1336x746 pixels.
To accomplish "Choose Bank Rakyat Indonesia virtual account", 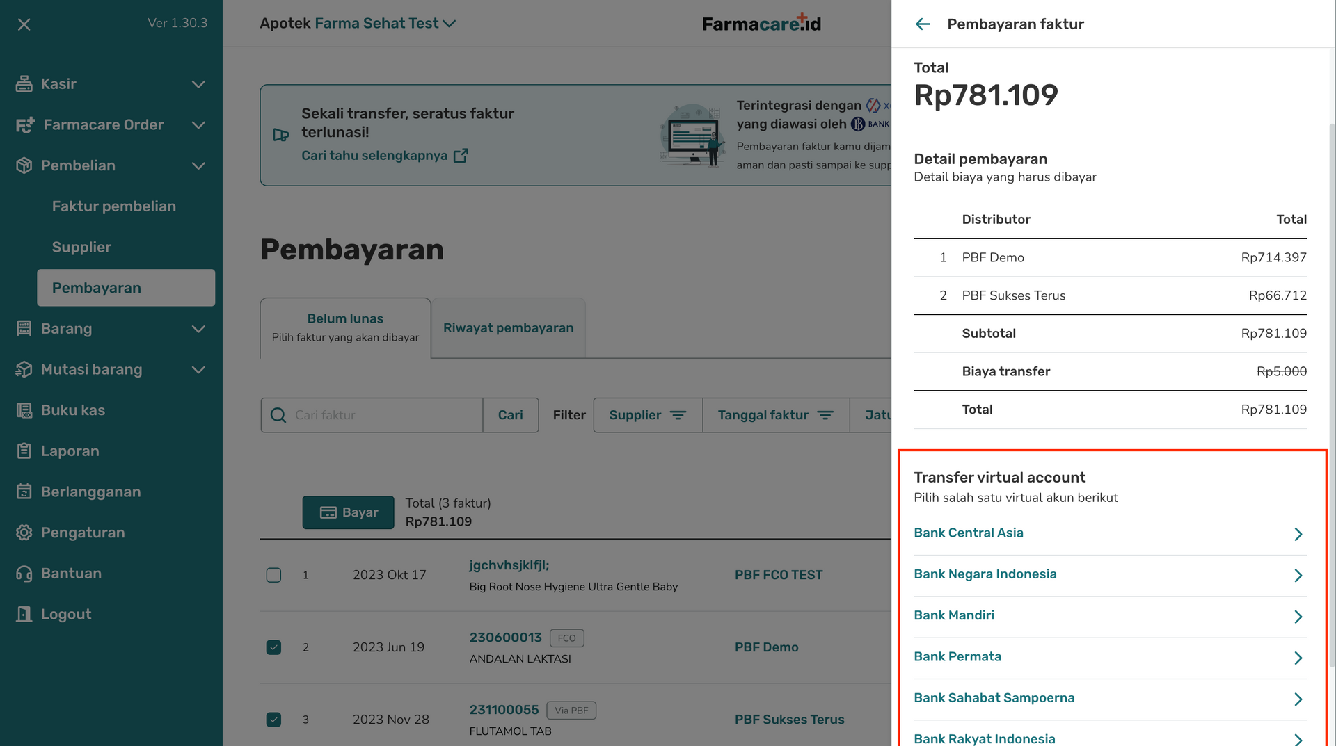I will (1111, 734).
